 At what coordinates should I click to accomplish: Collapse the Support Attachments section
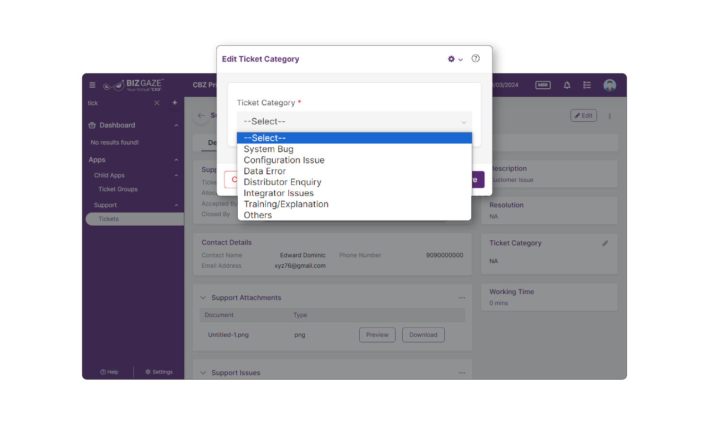(x=203, y=297)
